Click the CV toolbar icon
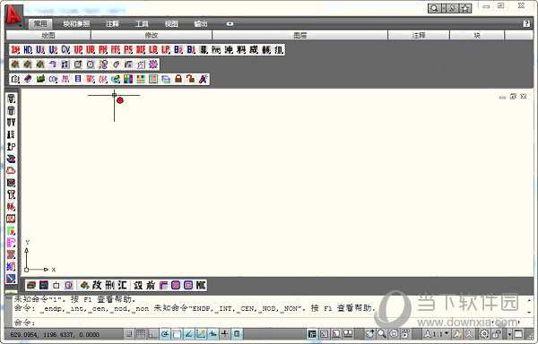The height and width of the screenshot is (344, 538). pos(65,50)
